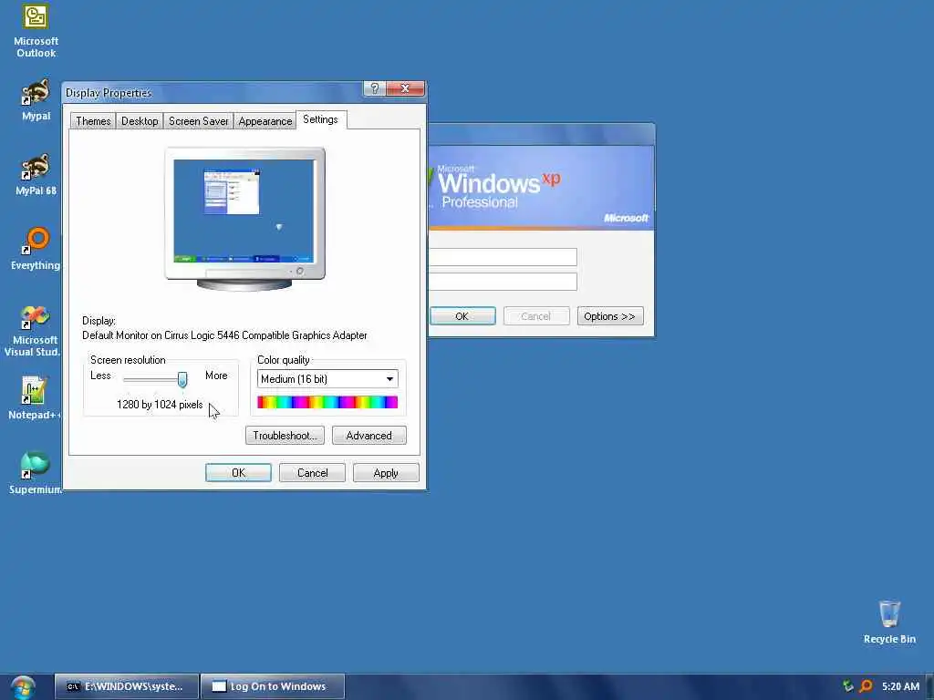Click the color spectrum bar
Screen dimensions: 934x700
tap(327, 402)
